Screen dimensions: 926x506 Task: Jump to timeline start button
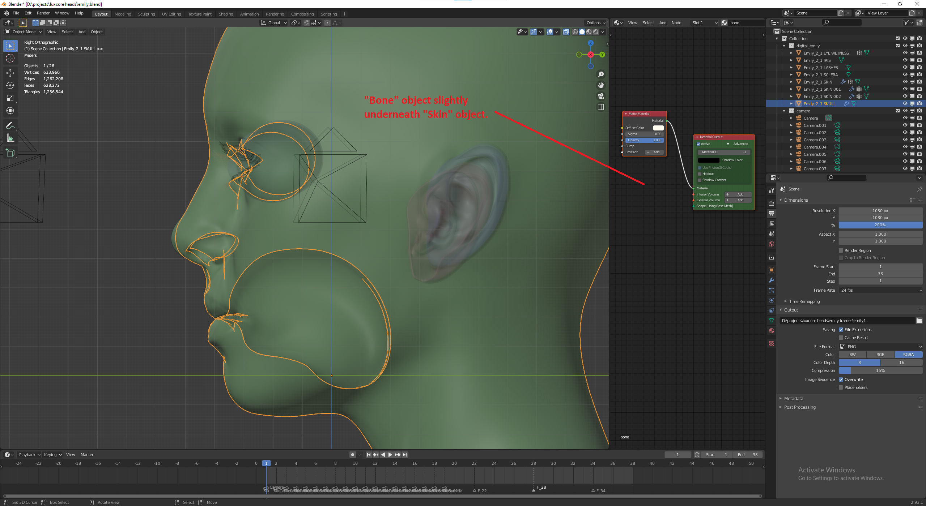[x=369, y=455]
